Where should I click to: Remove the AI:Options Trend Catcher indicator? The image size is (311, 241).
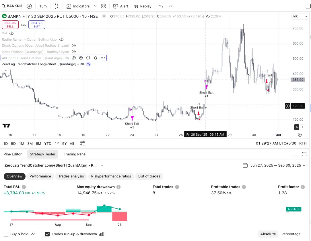pyautogui.click(x=96, y=58)
